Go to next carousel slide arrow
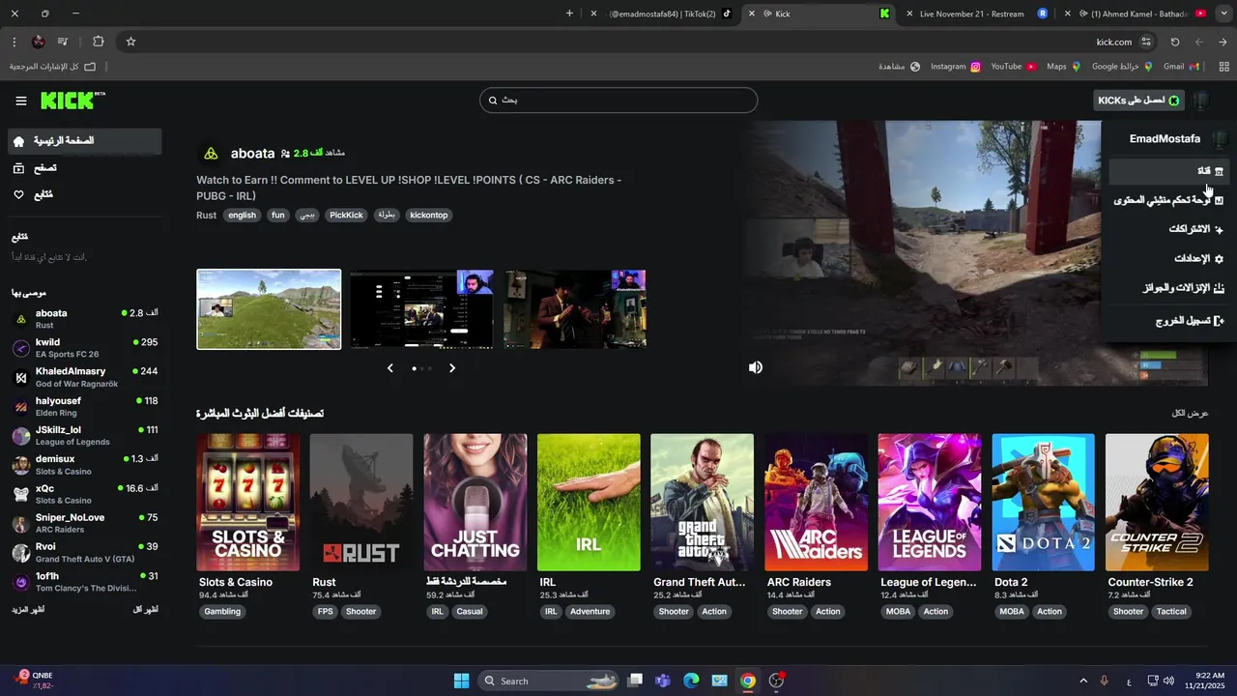This screenshot has width=1237, height=696. 451,368
